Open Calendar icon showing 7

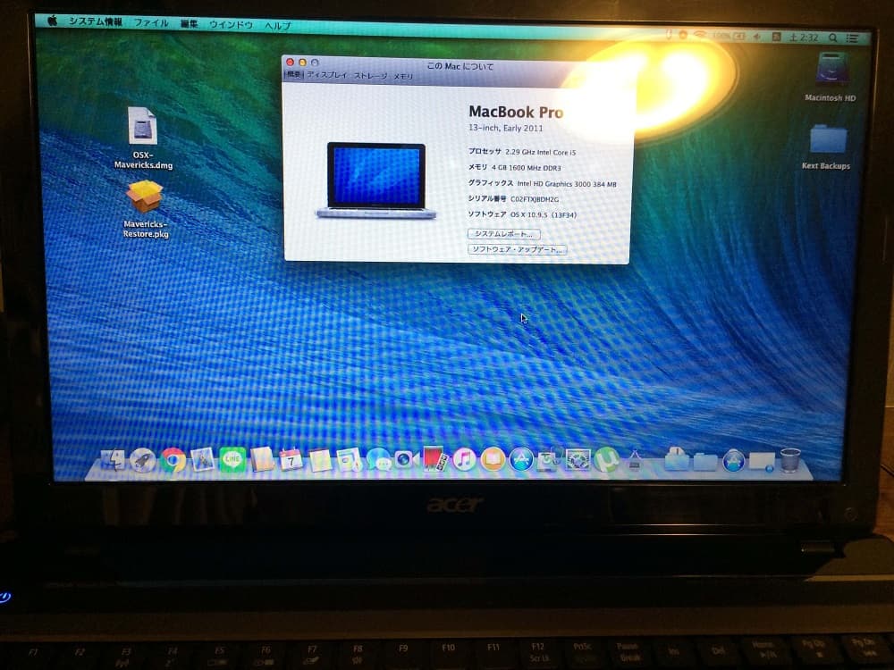(291, 459)
